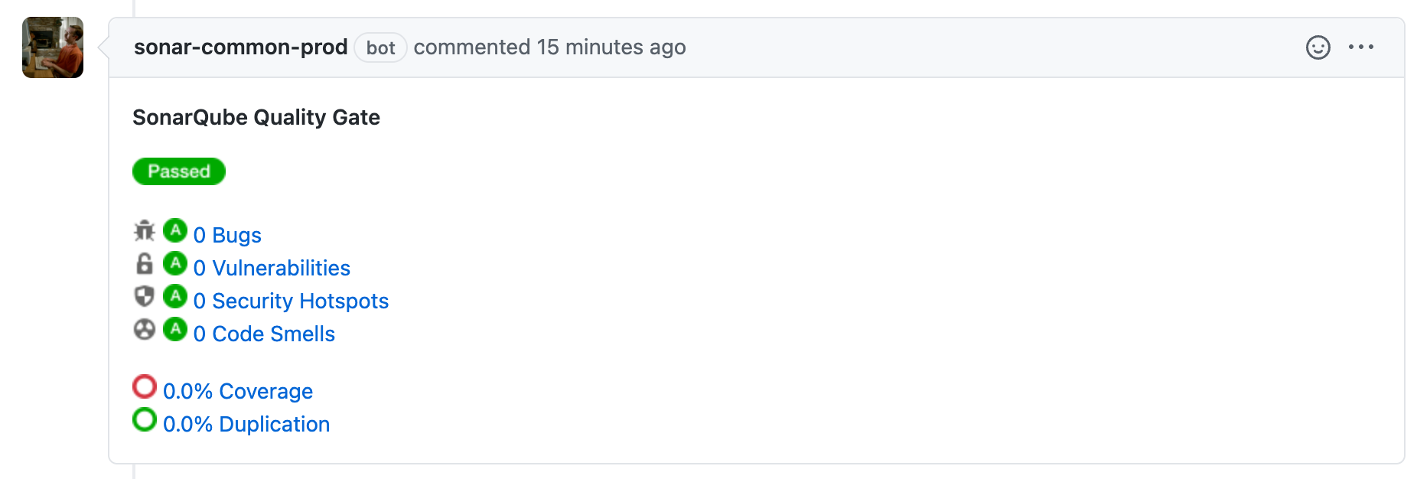
Task: View the 0.0% Duplication report
Action: click(x=246, y=424)
